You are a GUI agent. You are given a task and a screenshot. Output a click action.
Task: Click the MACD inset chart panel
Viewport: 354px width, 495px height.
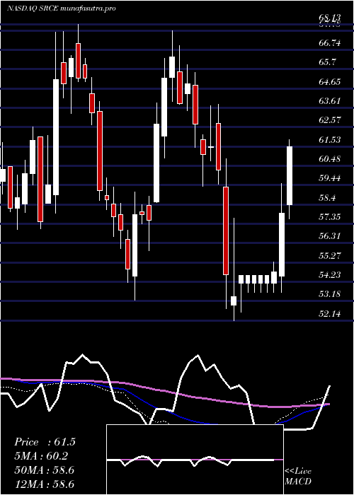(x=195, y=460)
